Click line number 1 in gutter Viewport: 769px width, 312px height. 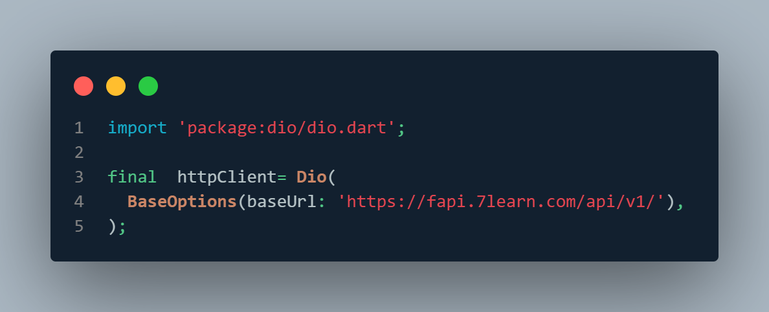[79, 129]
